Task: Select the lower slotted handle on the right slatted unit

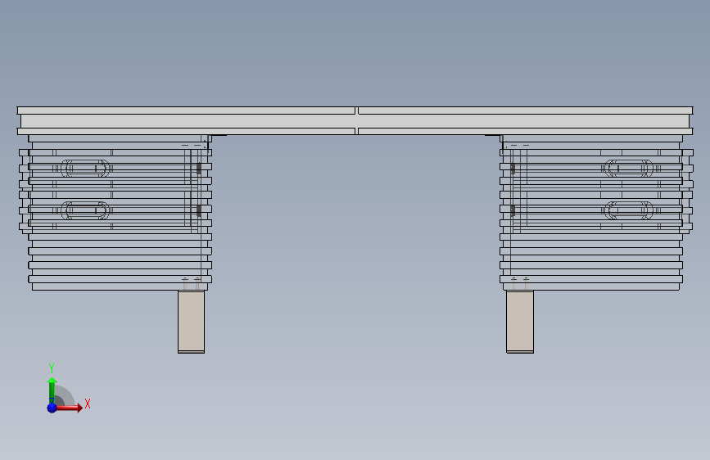Action: [x=629, y=210]
